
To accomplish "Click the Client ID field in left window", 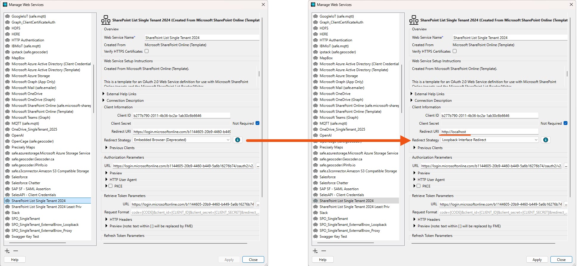I will tap(182, 115).
